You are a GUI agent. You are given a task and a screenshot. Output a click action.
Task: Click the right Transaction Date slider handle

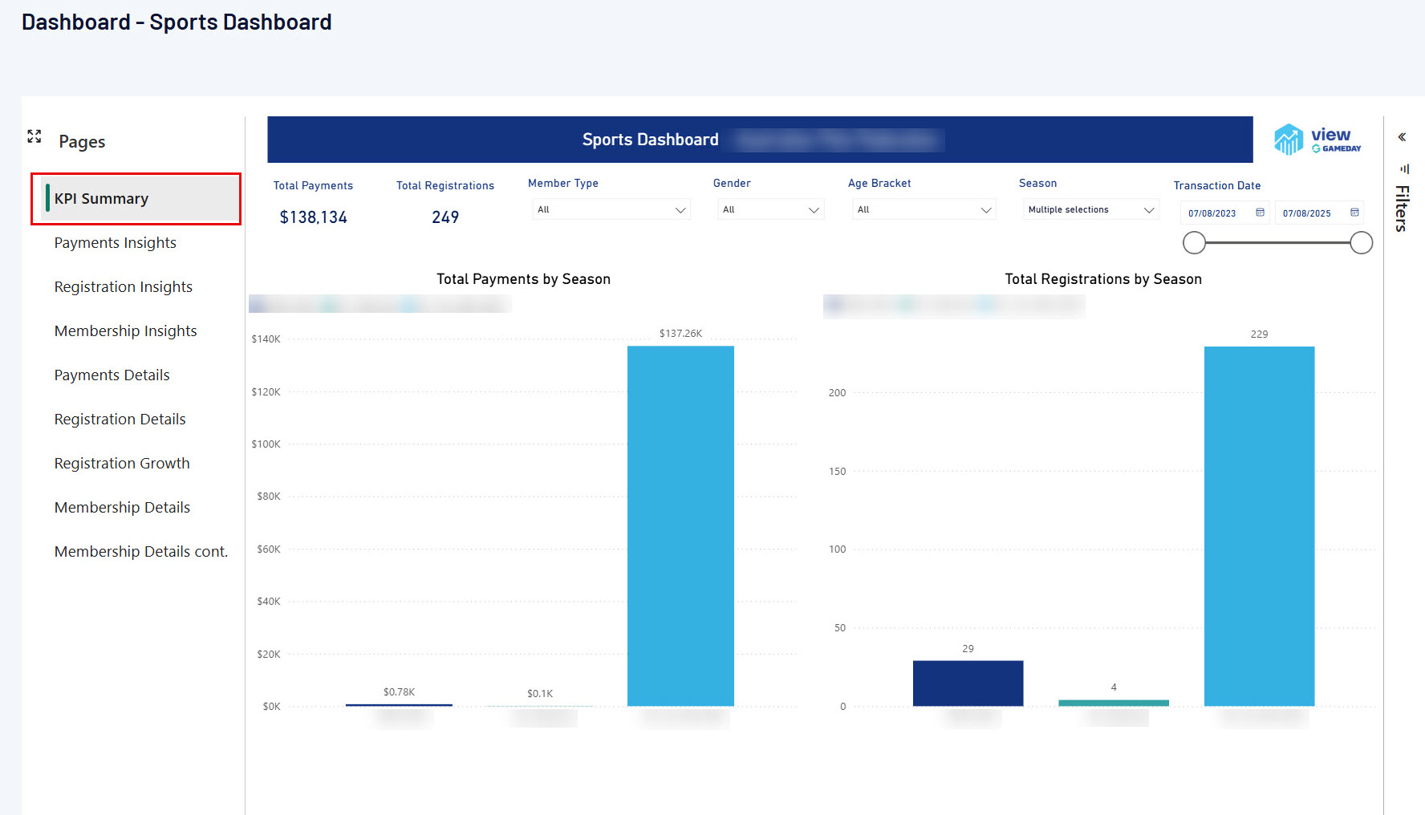(1361, 243)
